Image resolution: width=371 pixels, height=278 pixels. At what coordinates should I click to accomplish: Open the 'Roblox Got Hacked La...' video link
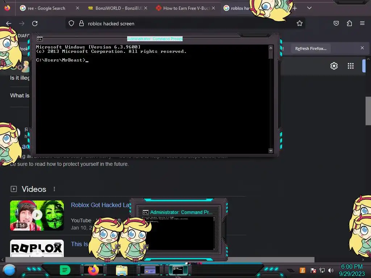100,205
